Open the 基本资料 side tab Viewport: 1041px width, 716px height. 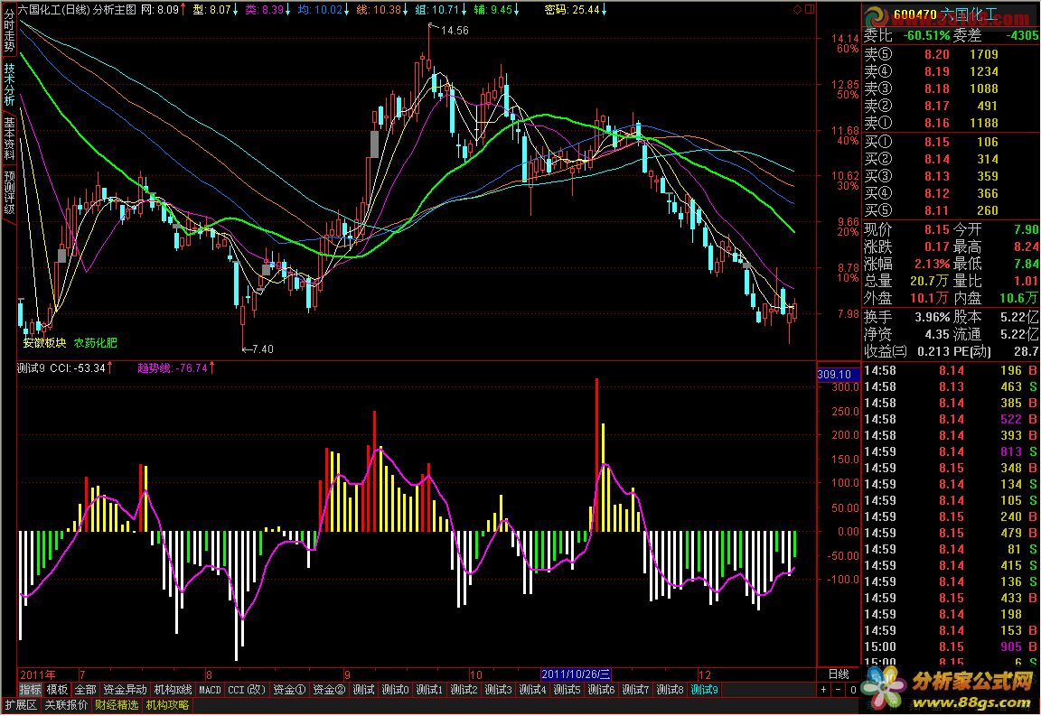9,138
